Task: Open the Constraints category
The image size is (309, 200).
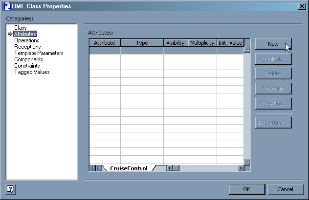Action: (27, 66)
